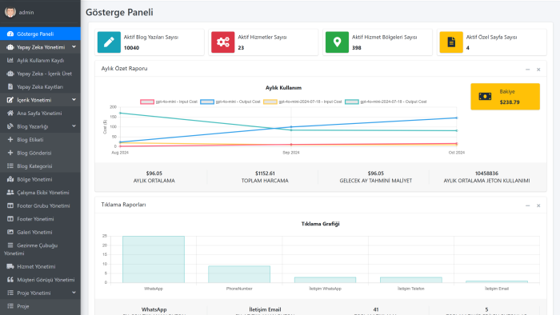
Task: Collapse the İçerik Yönetimi chevron
Action: click(74, 99)
